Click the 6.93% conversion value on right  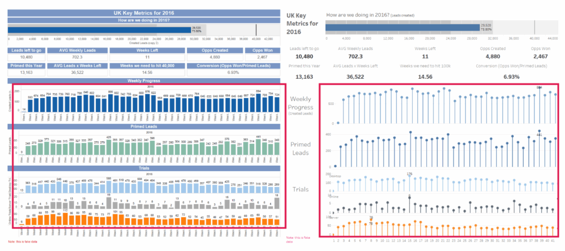[509, 77]
